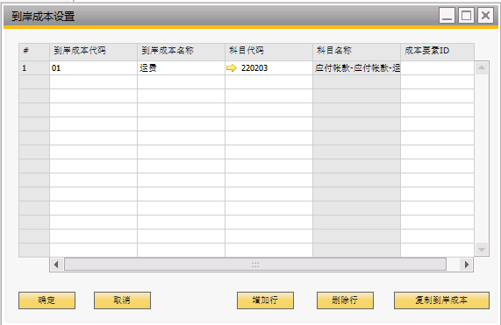Image resolution: width=501 pixels, height=325 pixels.
Task: Select row number 1 header cell
Action: pos(34,68)
